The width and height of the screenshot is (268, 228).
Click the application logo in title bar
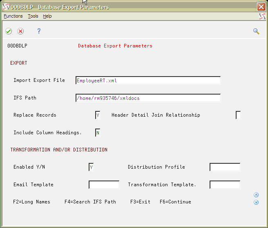coord(6,7)
